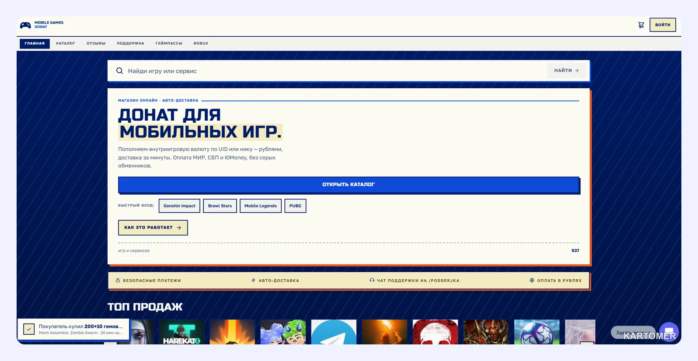Open the explosion burst game thumbnail
Viewport: 698px width, 361px height.
click(232, 332)
